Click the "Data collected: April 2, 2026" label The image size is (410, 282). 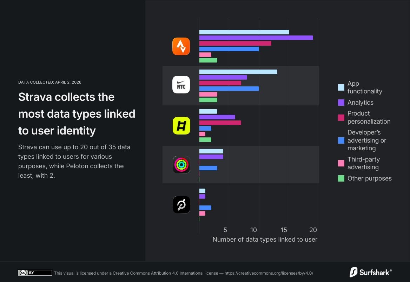click(x=50, y=82)
